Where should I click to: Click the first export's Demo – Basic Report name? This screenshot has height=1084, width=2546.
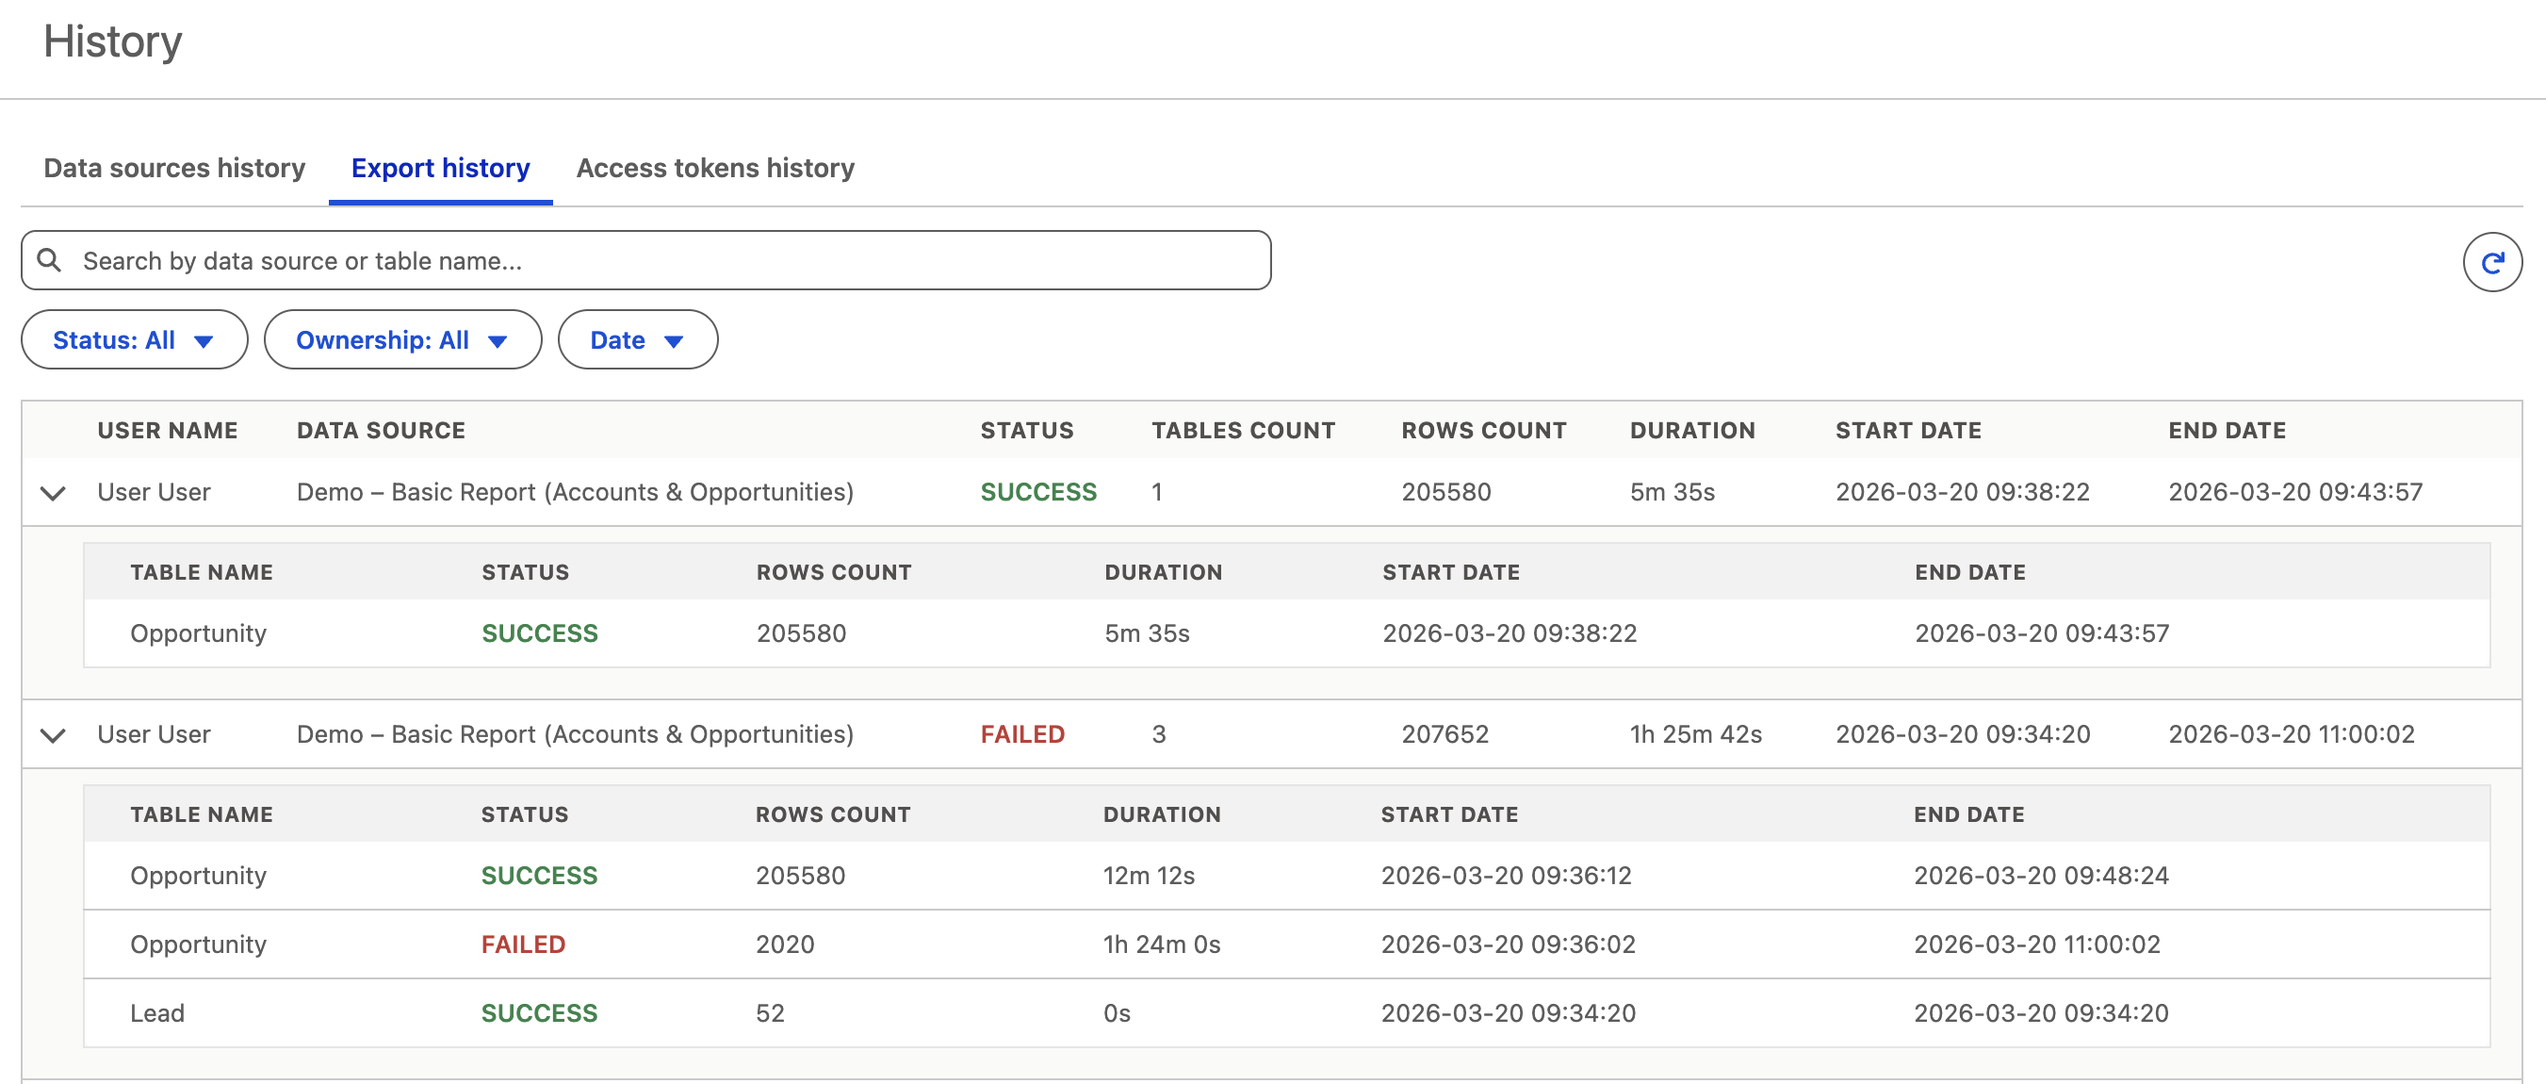click(574, 493)
